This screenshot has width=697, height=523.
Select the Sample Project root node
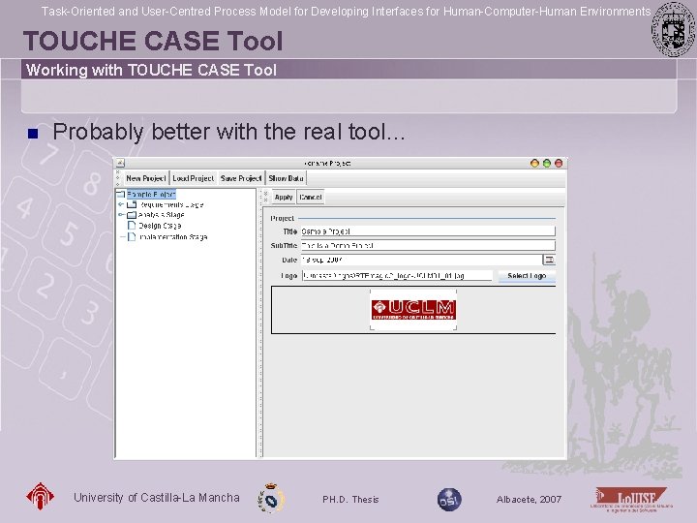[151, 195]
